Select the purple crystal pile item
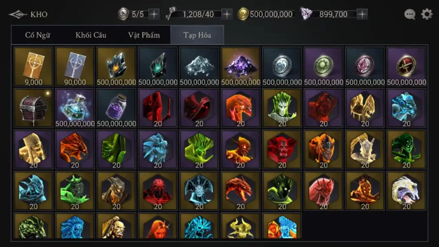This screenshot has height=247, width=439. (241, 67)
